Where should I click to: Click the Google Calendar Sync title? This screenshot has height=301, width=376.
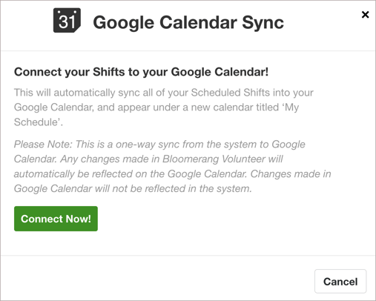click(x=188, y=23)
